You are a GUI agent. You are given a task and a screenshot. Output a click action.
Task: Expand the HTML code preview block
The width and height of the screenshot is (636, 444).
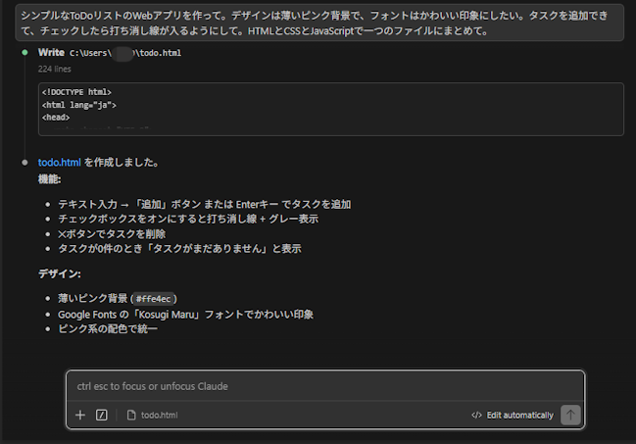point(331,109)
